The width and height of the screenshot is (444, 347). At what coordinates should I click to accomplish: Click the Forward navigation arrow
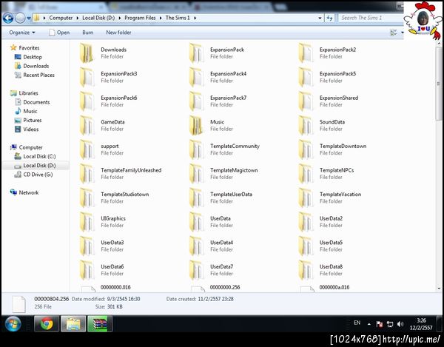20,18
